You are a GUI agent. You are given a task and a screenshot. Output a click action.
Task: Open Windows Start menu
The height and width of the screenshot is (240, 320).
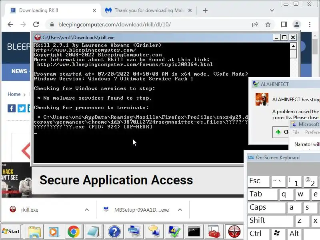(x=11, y=232)
